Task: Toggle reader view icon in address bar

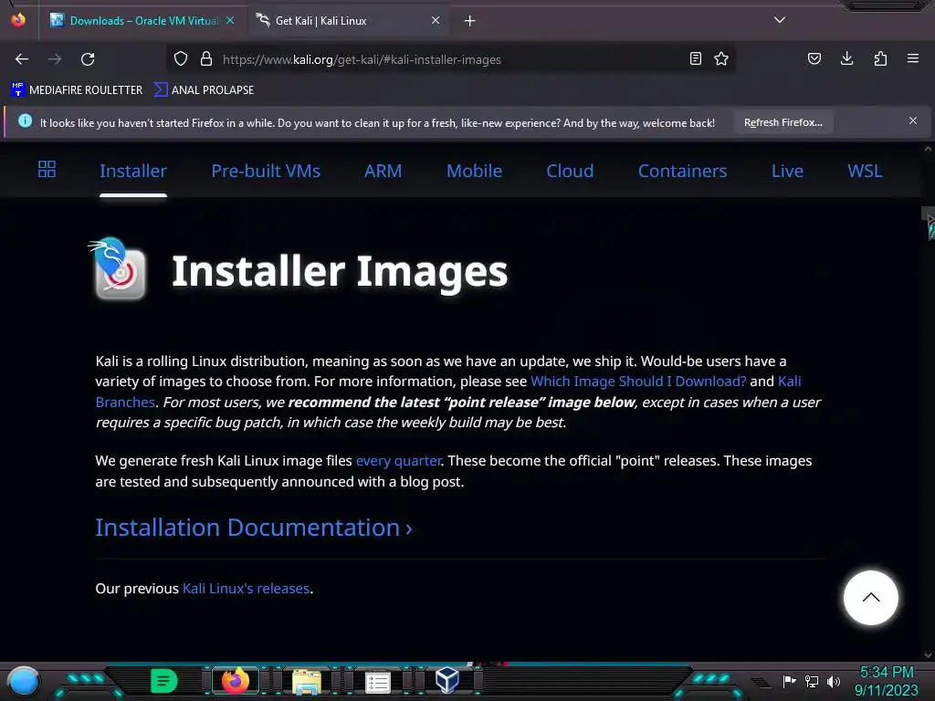Action: click(695, 58)
